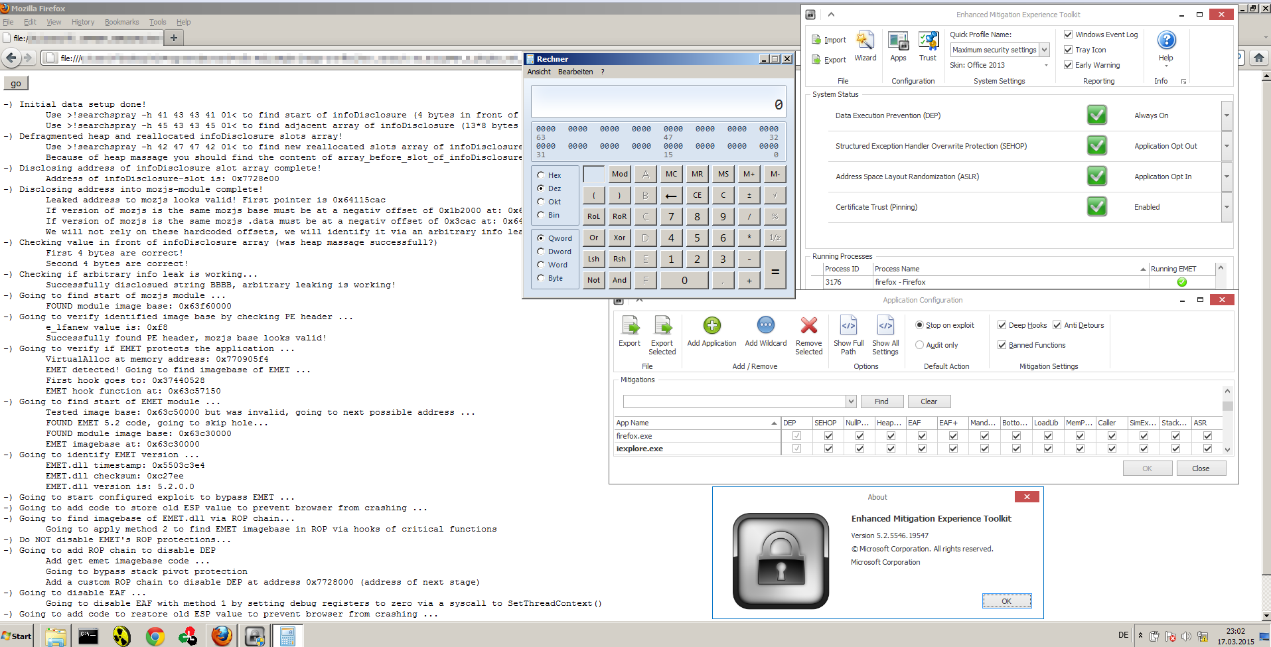The height and width of the screenshot is (647, 1271).
Task: Toggle the Early Warning checkbox
Action: [1068, 65]
